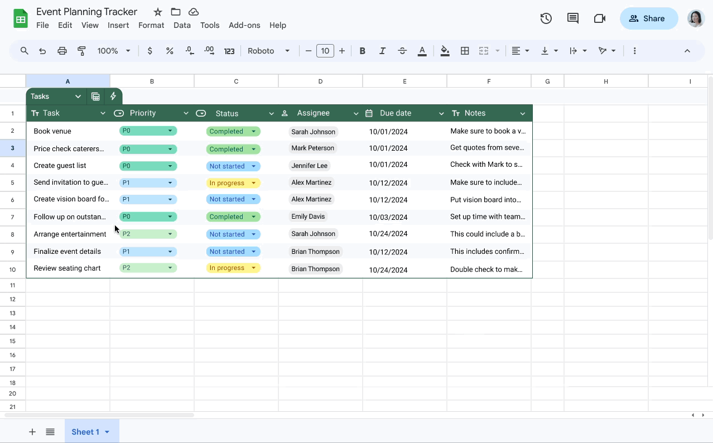Expand Status dropdown for Book venue
Image resolution: width=713 pixels, height=443 pixels.
pos(253,132)
